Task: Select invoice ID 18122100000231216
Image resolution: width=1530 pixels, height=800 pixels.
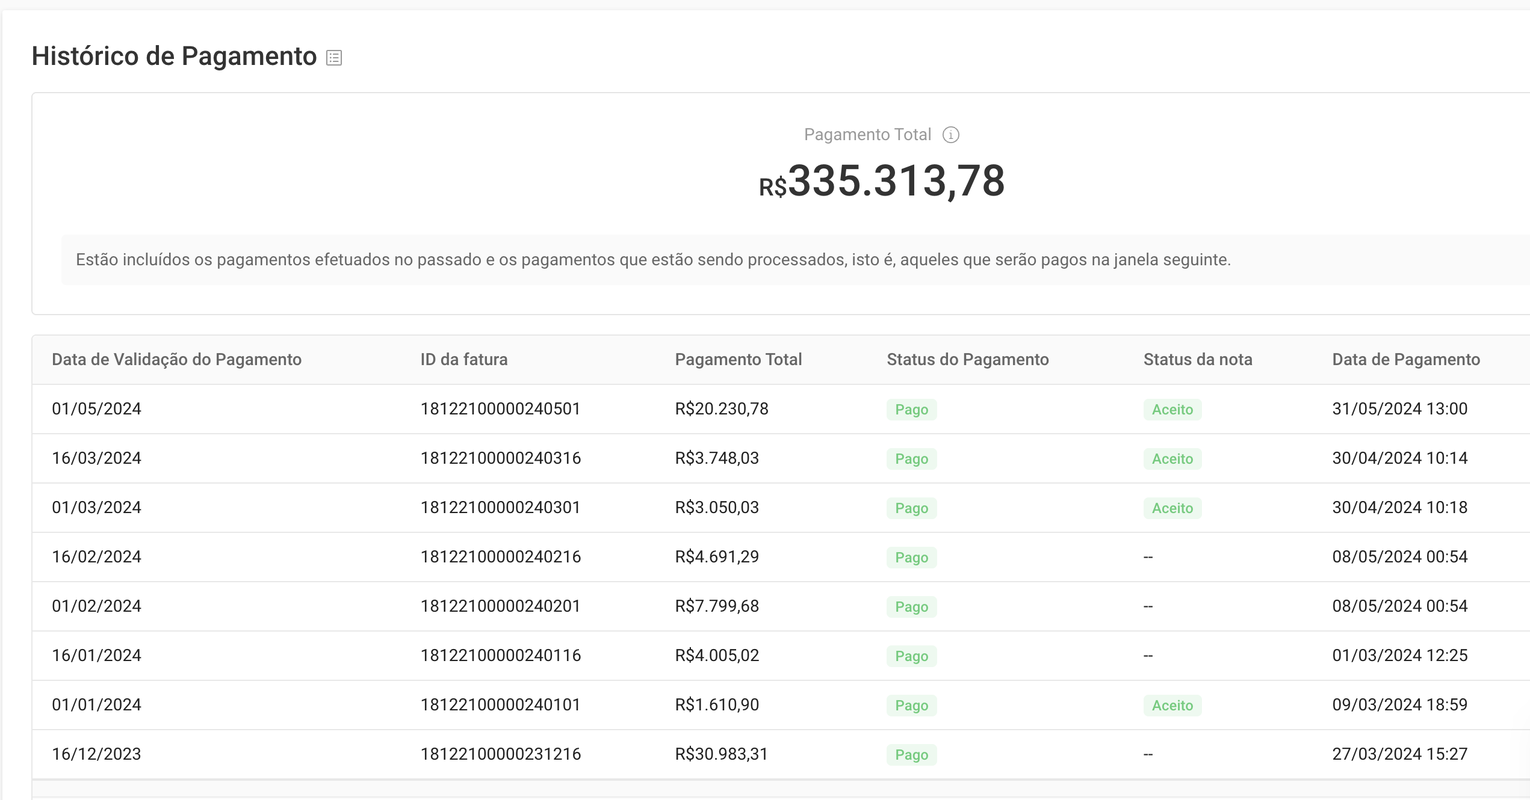Action: point(500,754)
